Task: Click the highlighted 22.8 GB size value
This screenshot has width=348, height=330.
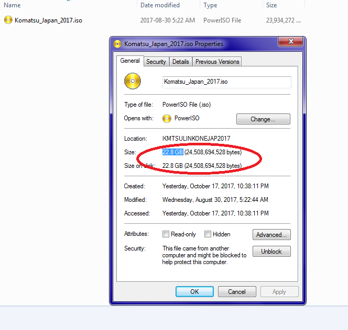Action: (x=172, y=152)
